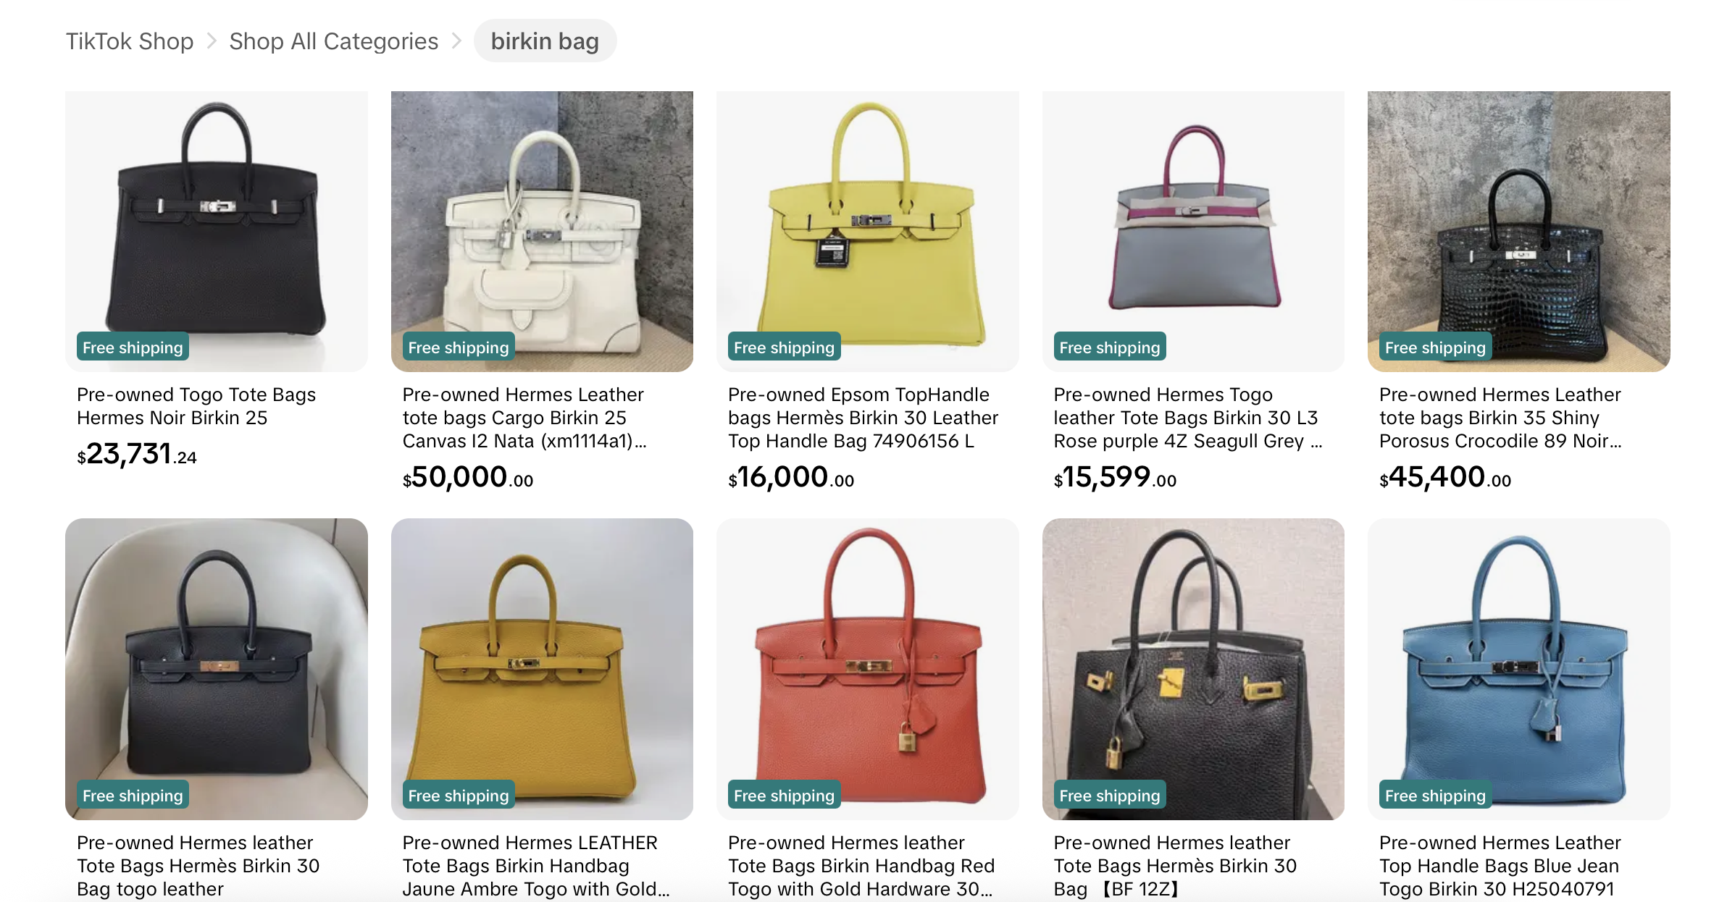This screenshot has width=1727, height=902.
Task: Select the $45,400.00 Crocodile Birkin price
Action: pyautogui.click(x=1445, y=477)
